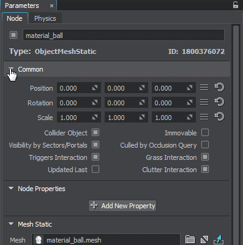Reset Scale using the revert icon

pyautogui.click(x=219, y=117)
